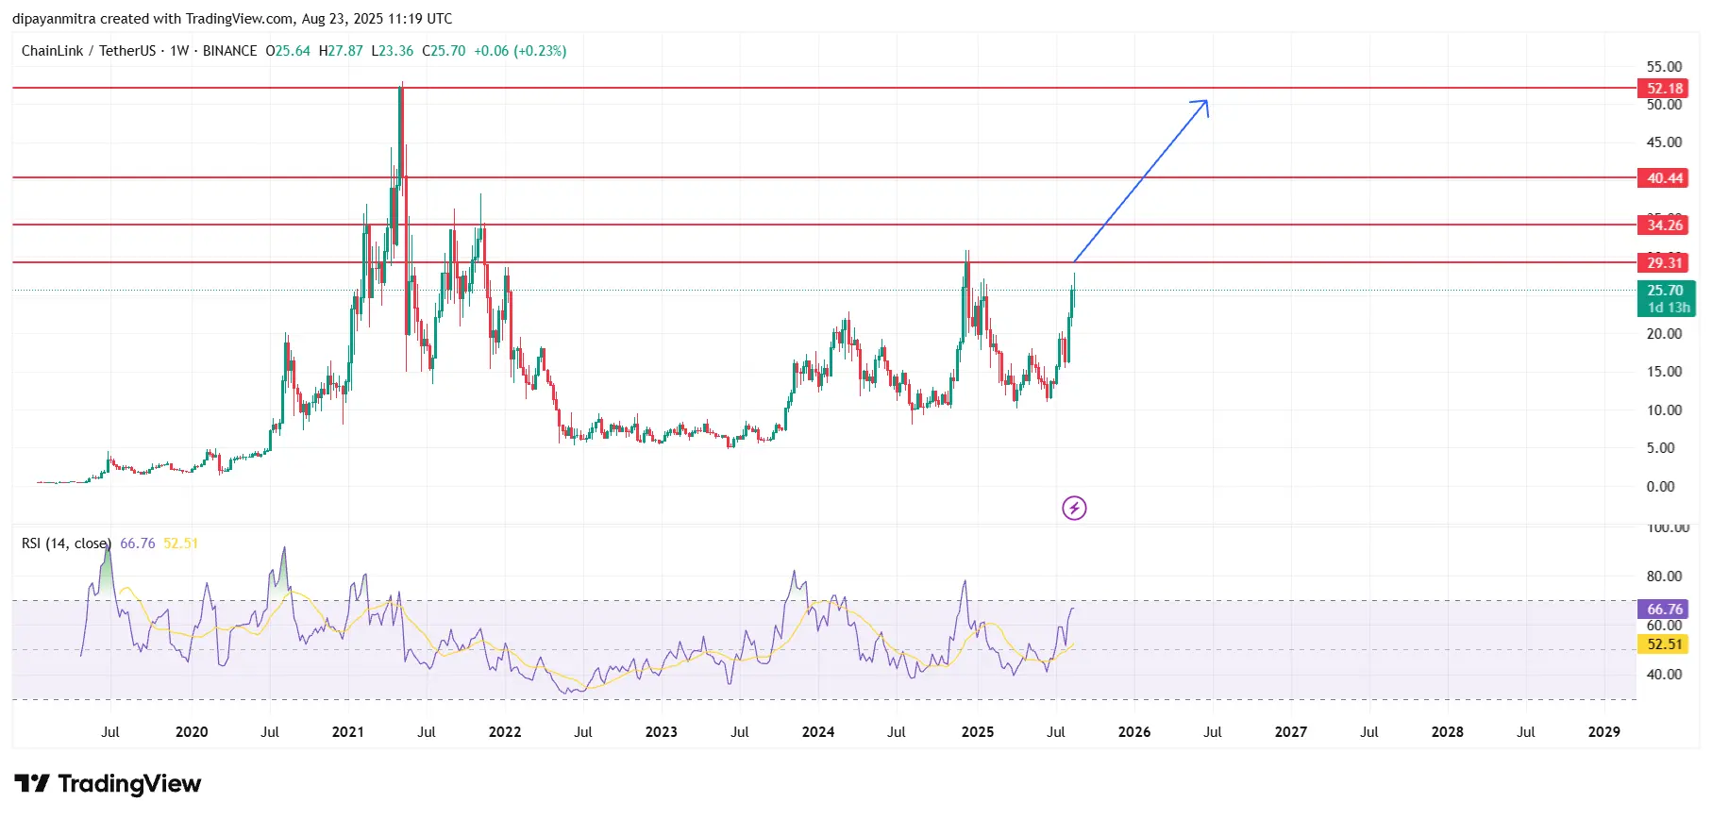The image size is (1712, 819).
Task: Click the 55.00 value on price scale
Action: point(1664,67)
